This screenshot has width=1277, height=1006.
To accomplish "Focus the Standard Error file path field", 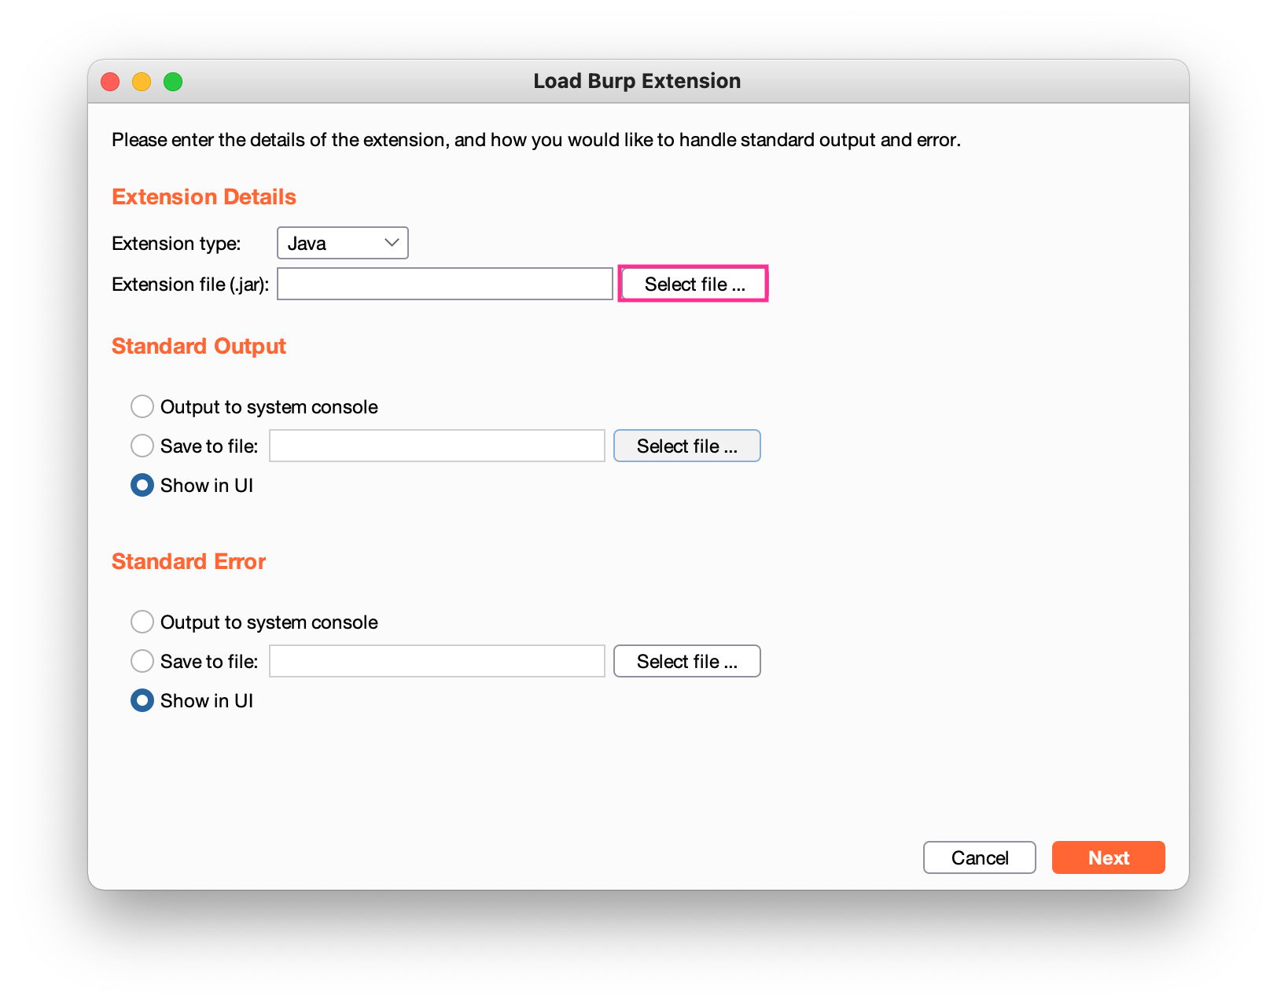I will point(436,661).
